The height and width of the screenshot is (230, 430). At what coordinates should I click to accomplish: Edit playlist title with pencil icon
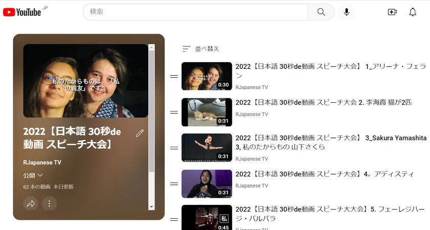tap(140, 133)
